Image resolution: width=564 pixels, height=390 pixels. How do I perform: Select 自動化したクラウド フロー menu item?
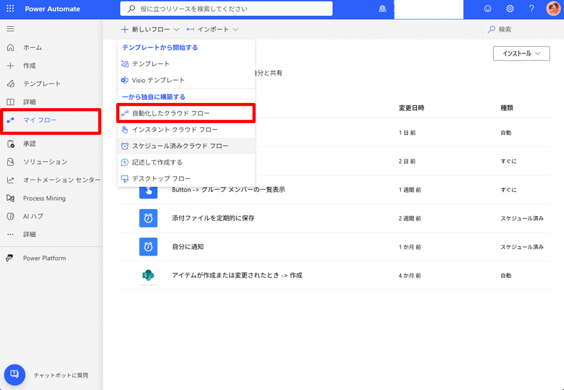pyautogui.click(x=186, y=113)
